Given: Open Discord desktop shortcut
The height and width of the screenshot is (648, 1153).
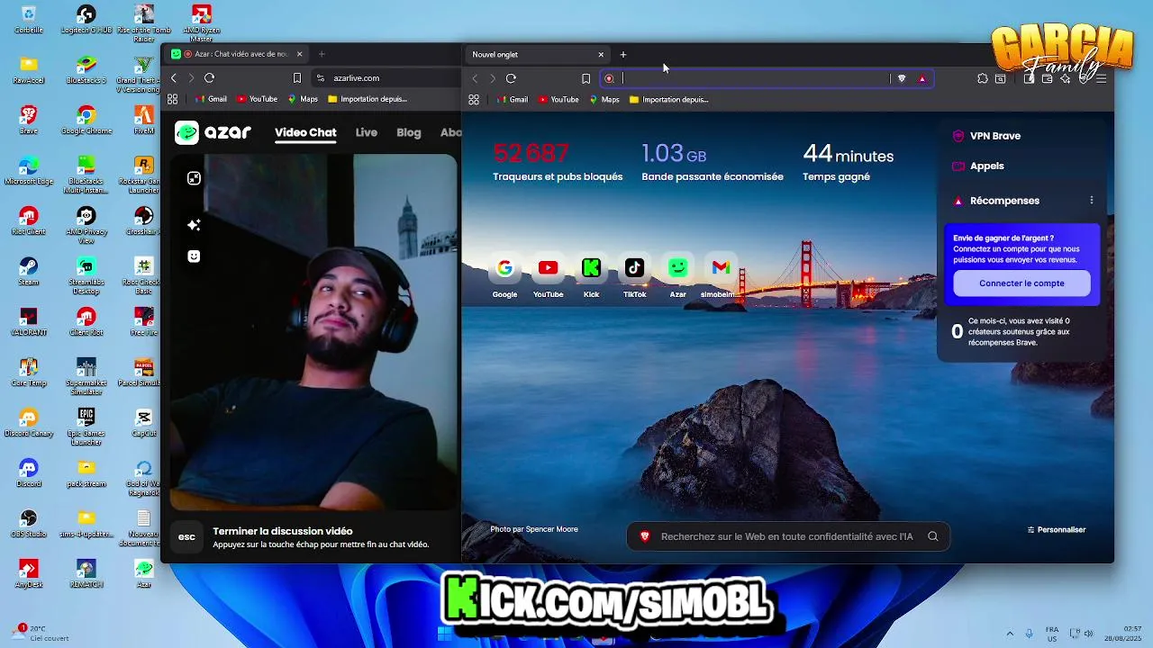Looking at the screenshot, I should point(28,472).
